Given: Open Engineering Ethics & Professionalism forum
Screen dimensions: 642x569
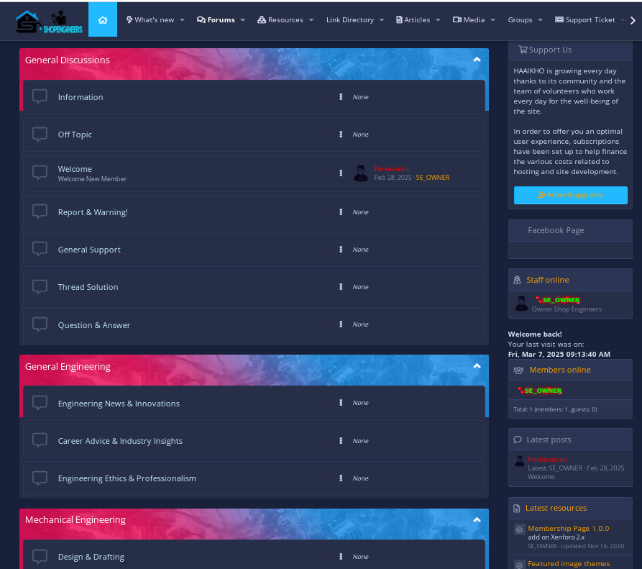Looking at the screenshot, I should (x=127, y=478).
